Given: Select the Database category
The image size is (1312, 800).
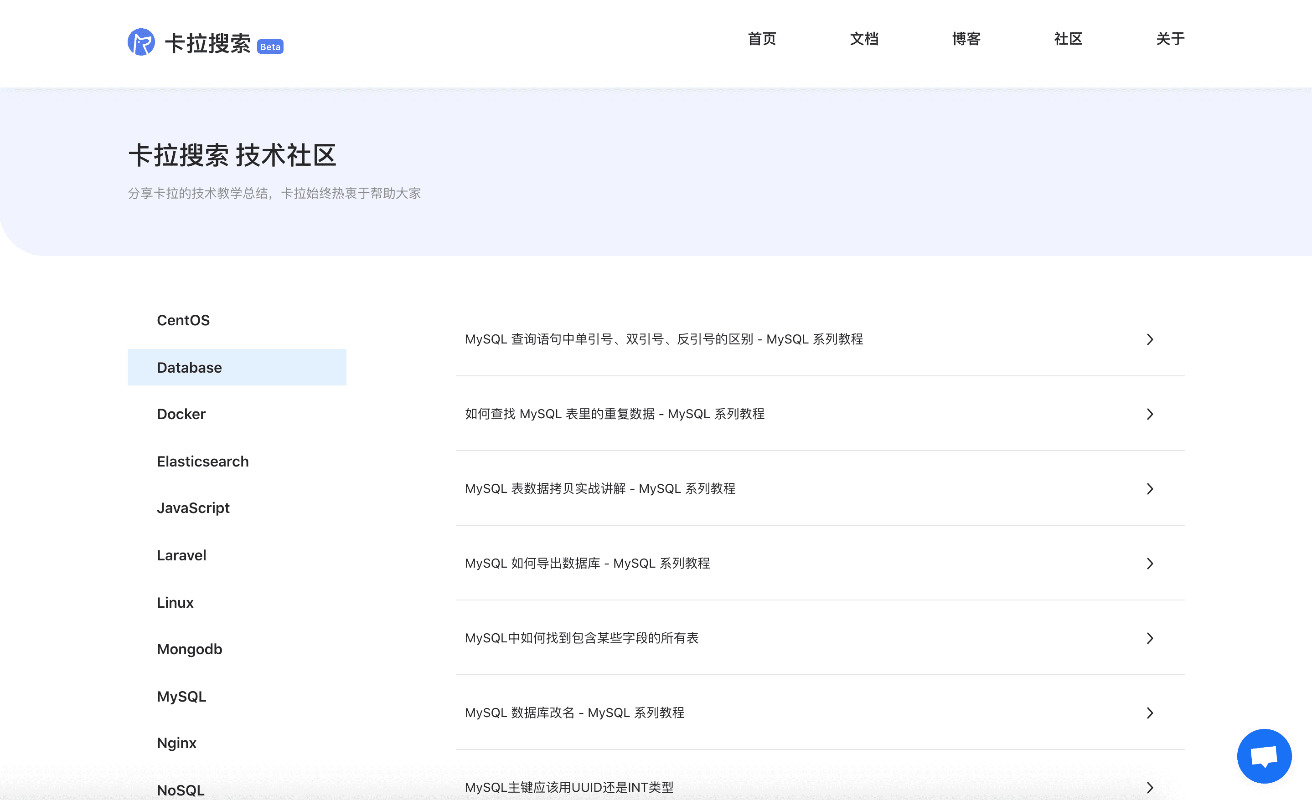Looking at the screenshot, I should tap(189, 367).
